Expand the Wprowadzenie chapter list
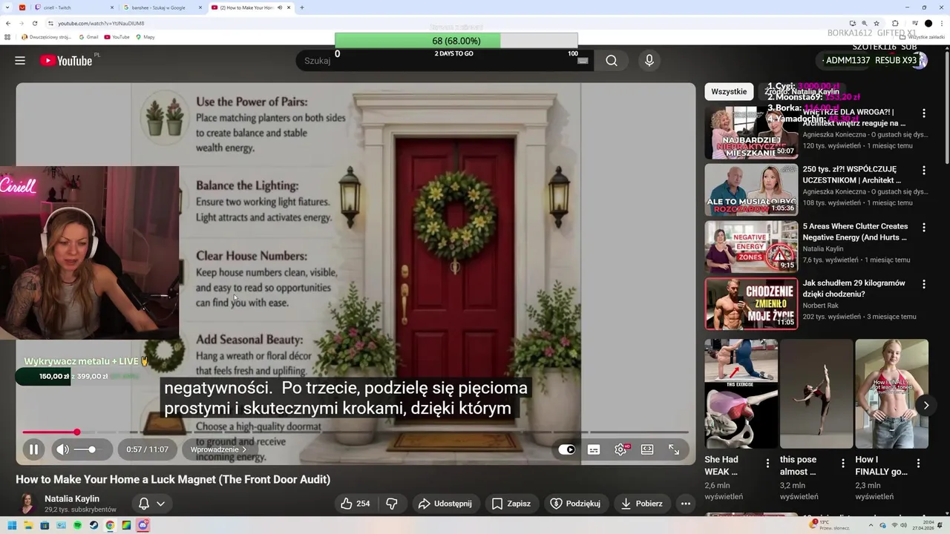Image resolution: width=950 pixels, height=534 pixels. click(219, 449)
